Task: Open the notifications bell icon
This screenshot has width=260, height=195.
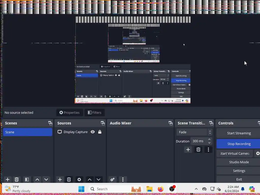Action: tap(243, 189)
